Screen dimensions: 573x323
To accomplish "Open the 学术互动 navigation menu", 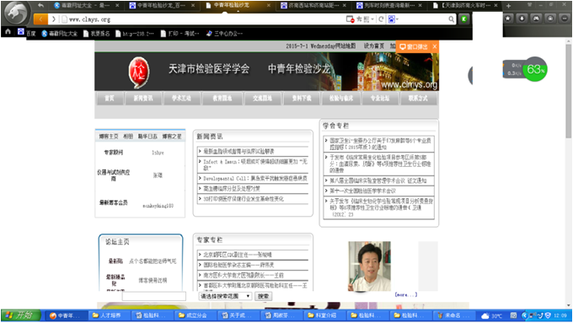I will pos(182,99).
